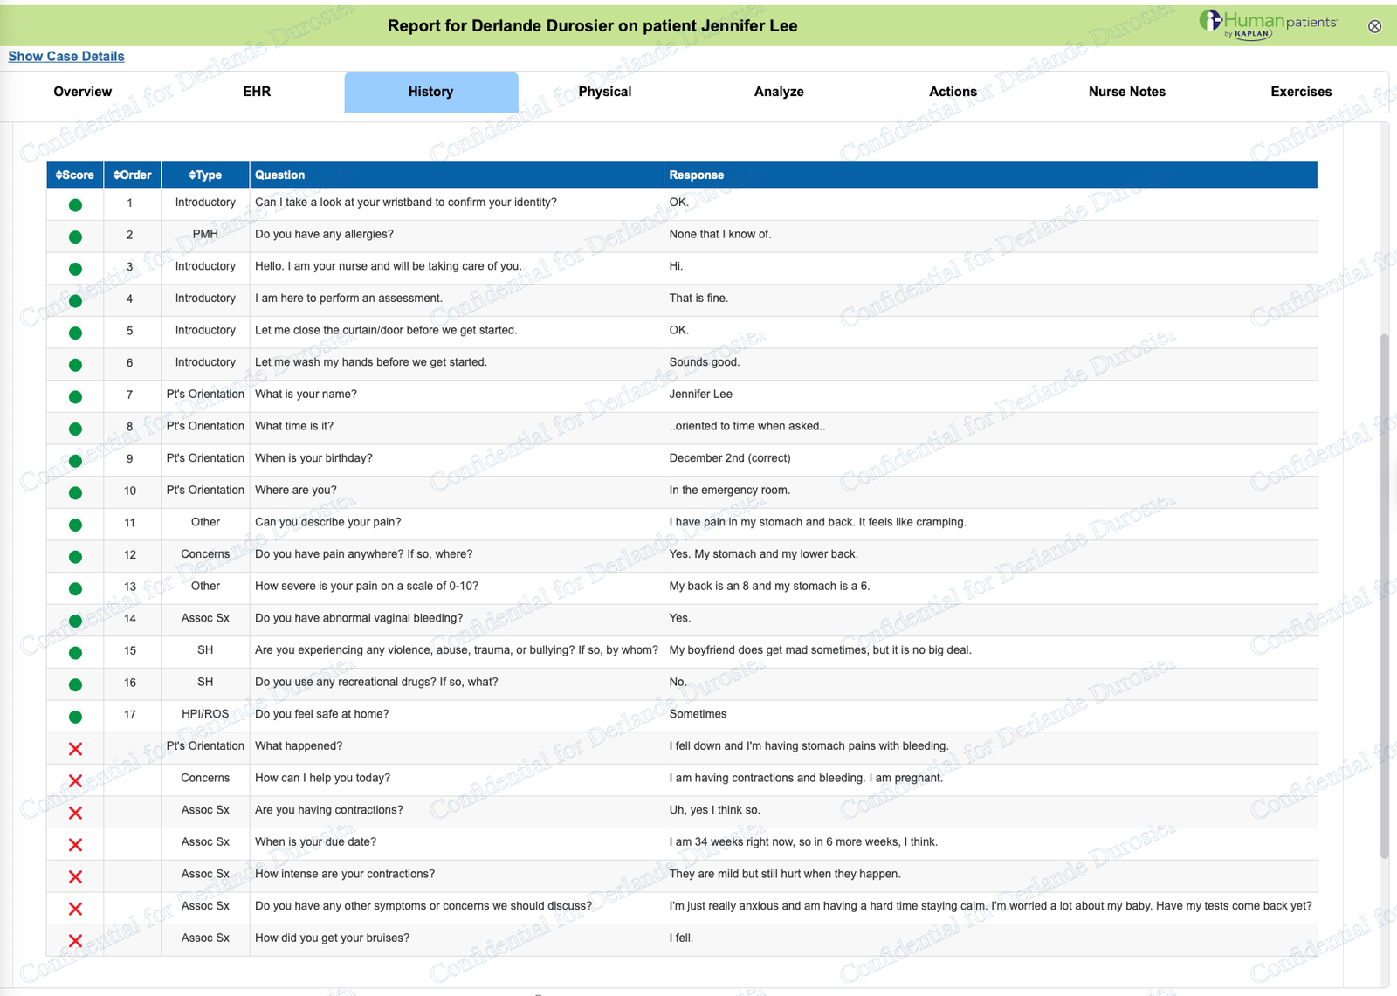Click the green dot for violence and abuse question
Image resolution: width=1397 pixels, height=996 pixels.
pos(75,653)
